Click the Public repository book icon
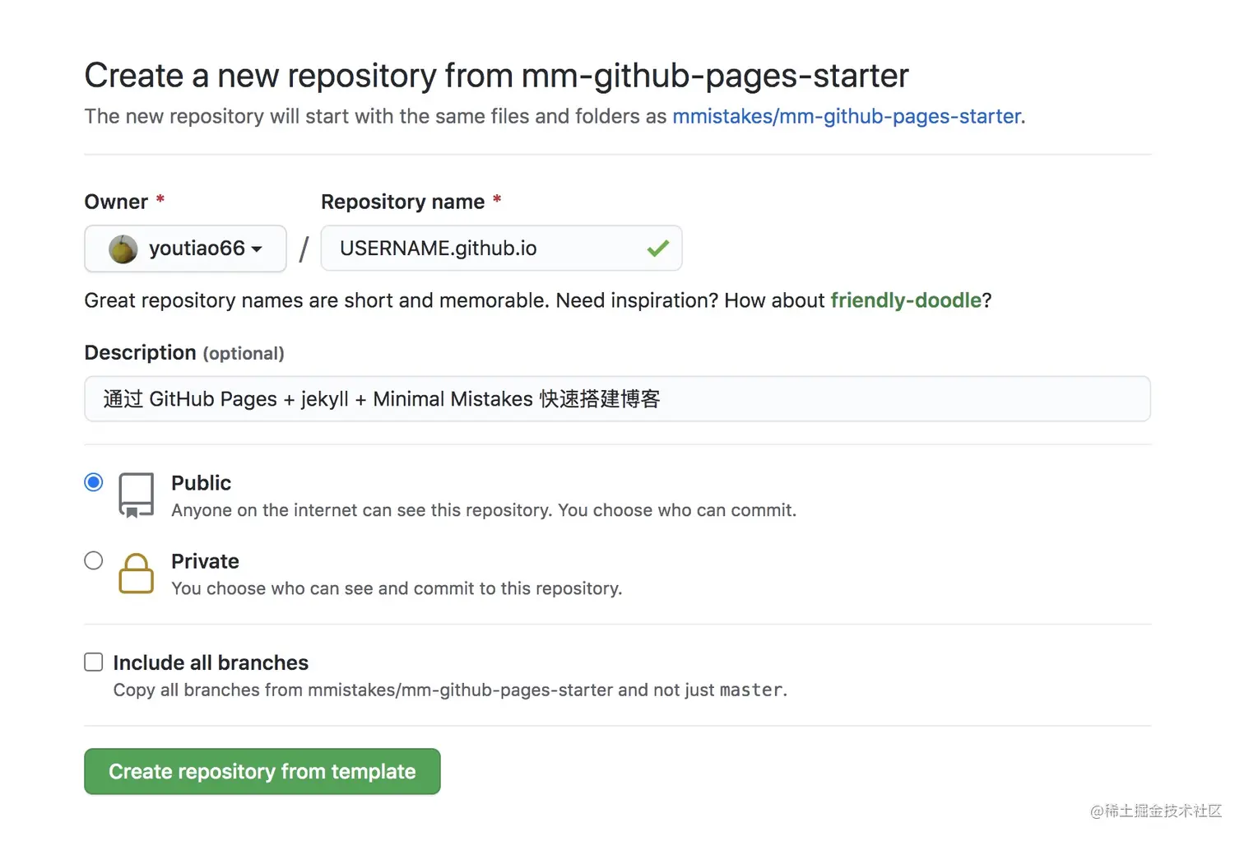Screen dimensions: 1244x841 point(136,495)
